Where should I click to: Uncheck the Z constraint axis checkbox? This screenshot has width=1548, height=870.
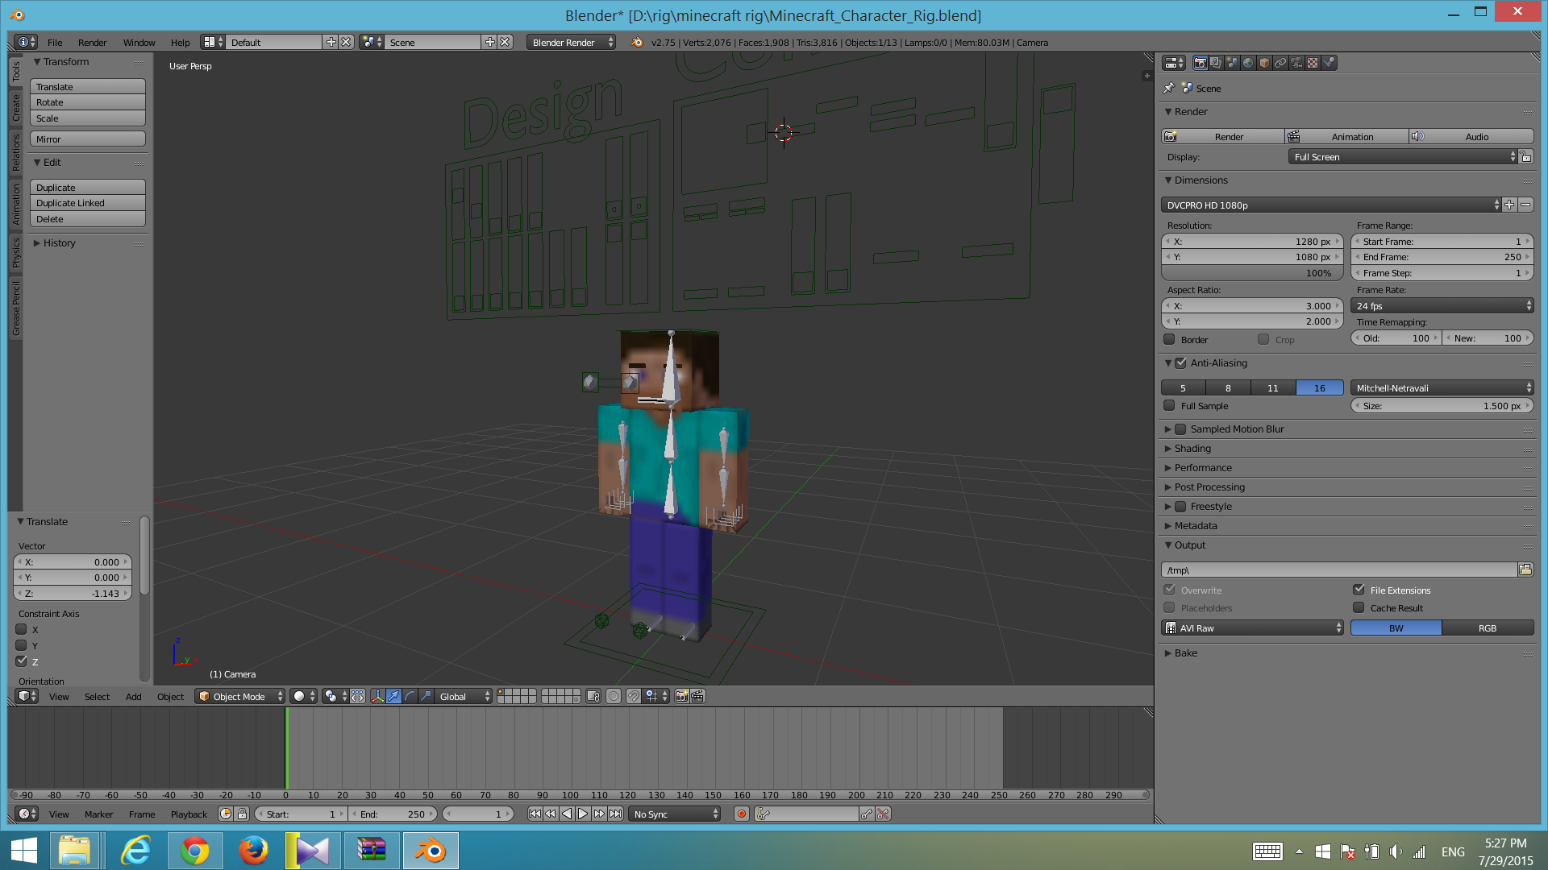coord(22,661)
